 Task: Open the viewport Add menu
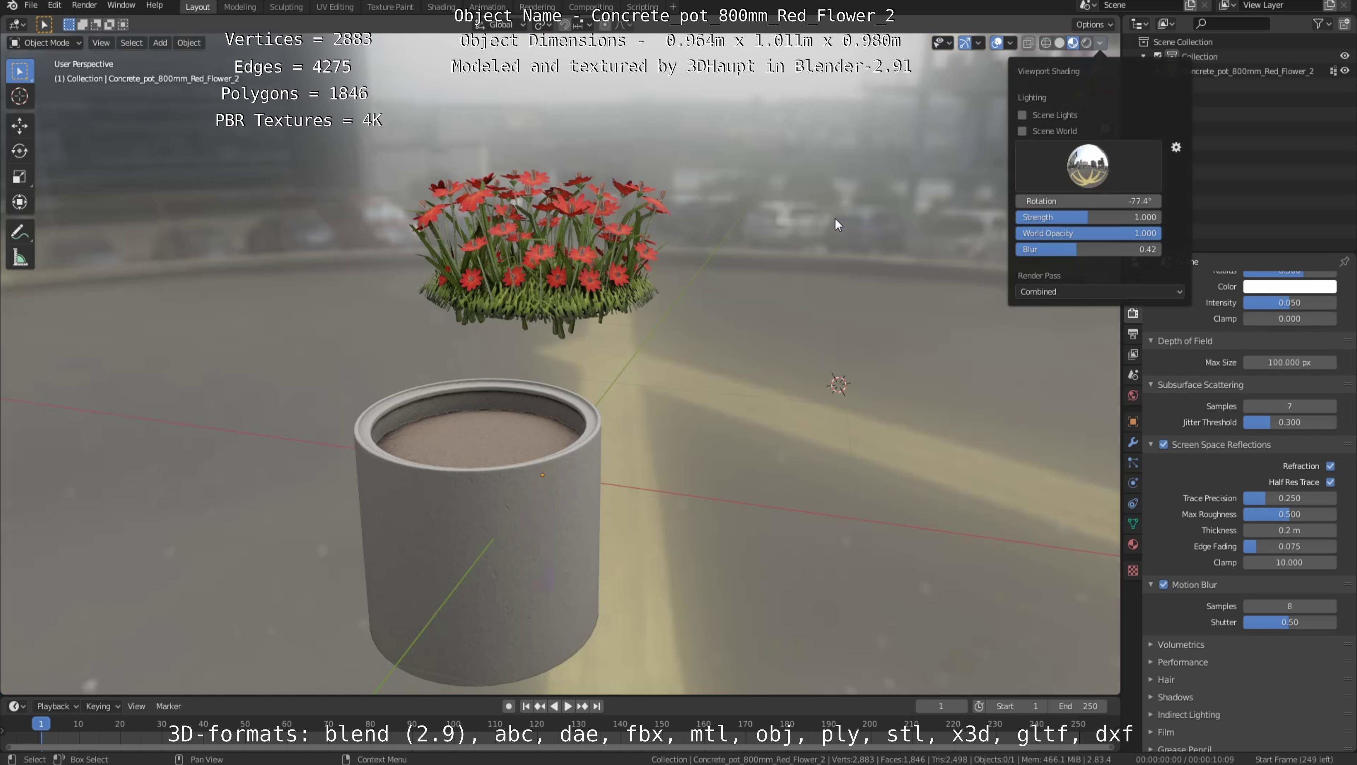[x=160, y=43]
